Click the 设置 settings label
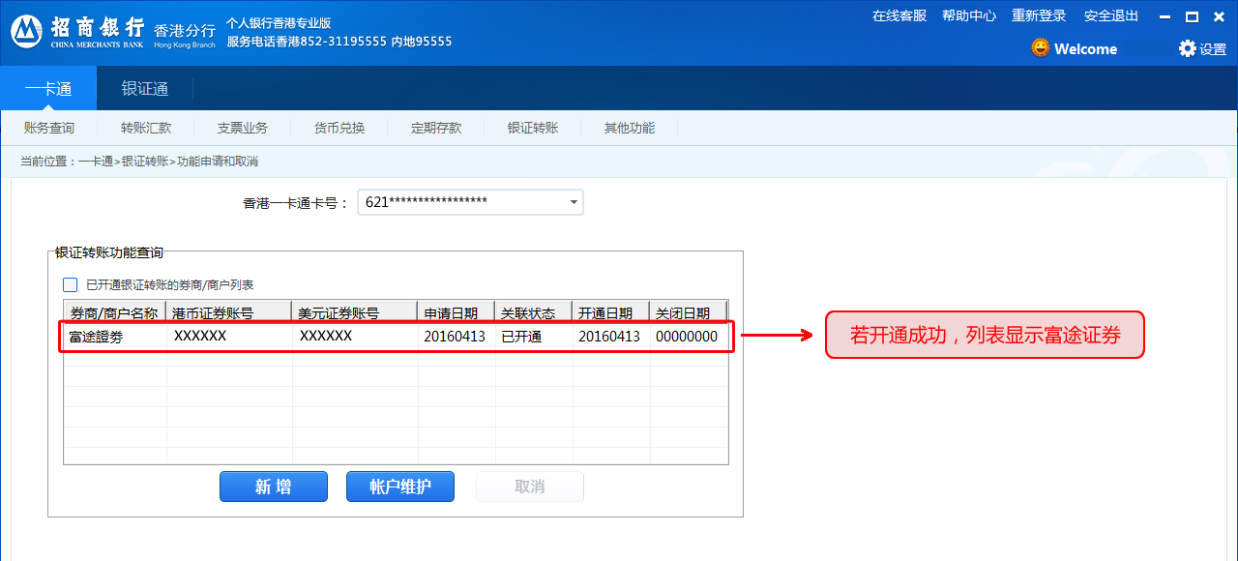Image resolution: width=1238 pixels, height=561 pixels. click(1213, 49)
